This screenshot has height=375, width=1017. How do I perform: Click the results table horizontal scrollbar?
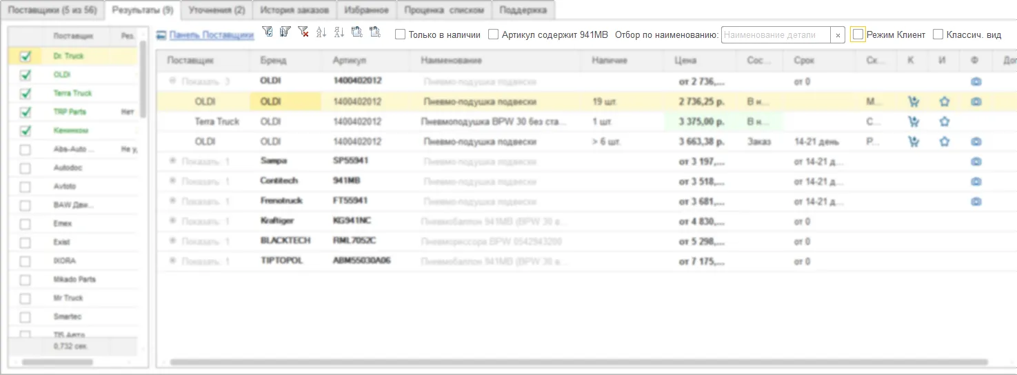[x=579, y=362]
